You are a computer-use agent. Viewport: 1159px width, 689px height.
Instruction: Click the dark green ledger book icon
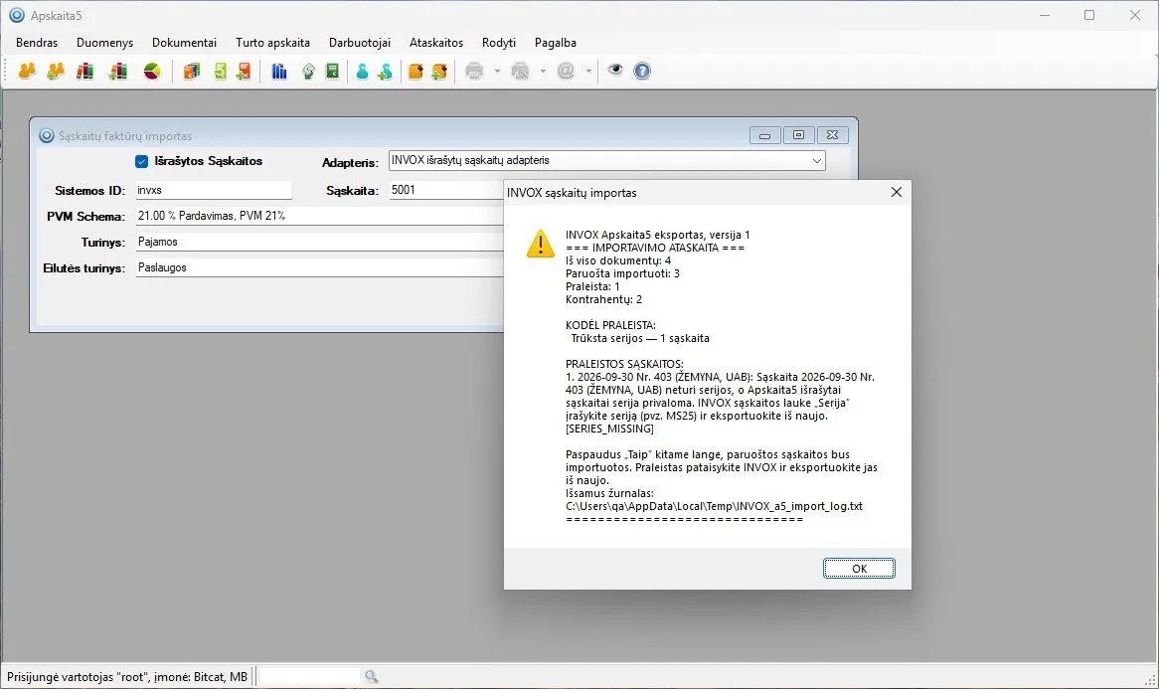[333, 71]
